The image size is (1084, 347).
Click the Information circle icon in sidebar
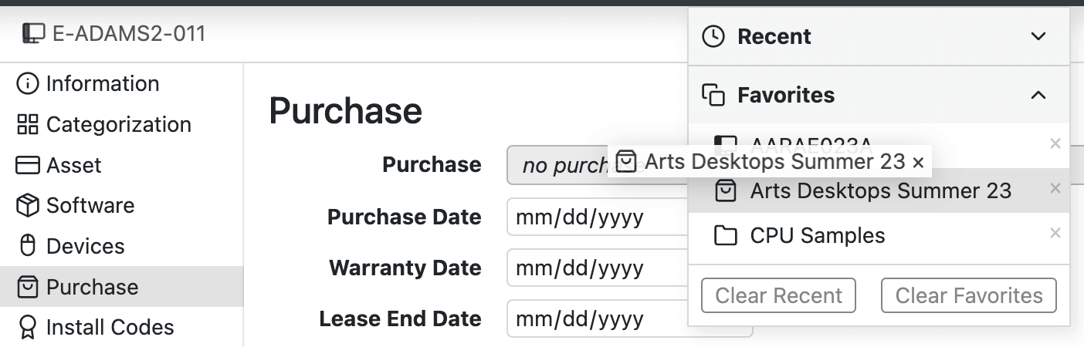tap(28, 84)
